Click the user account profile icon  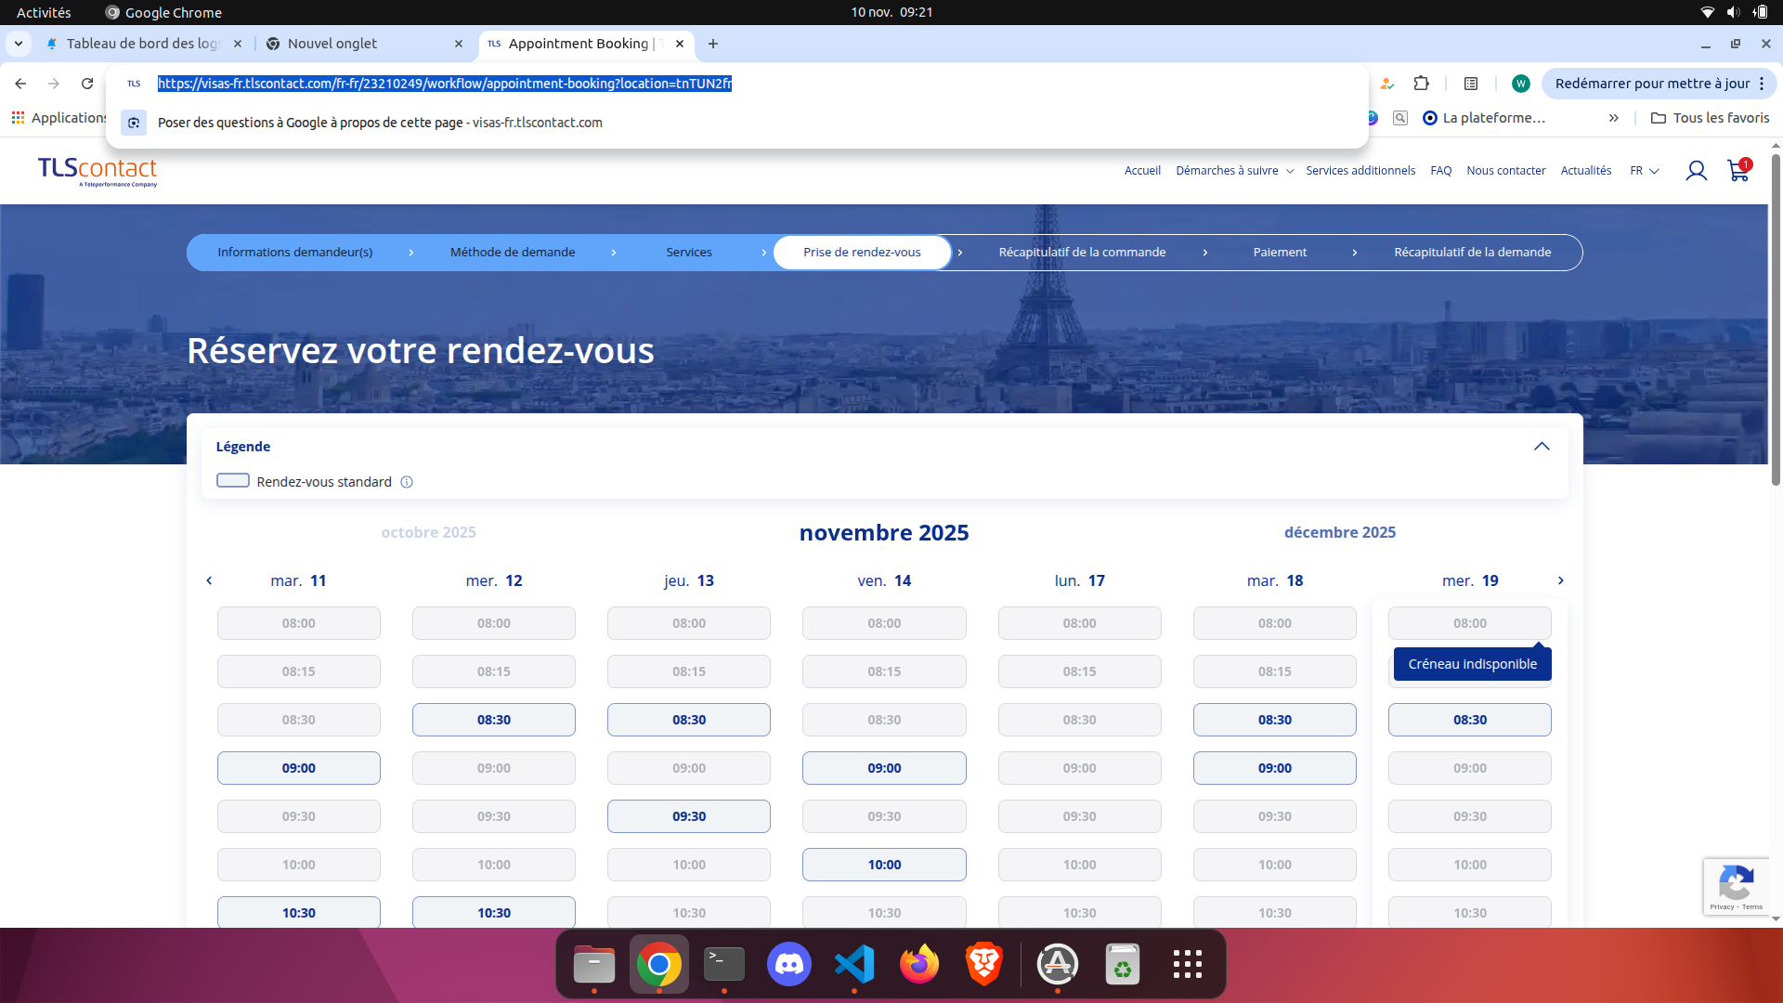point(1696,171)
